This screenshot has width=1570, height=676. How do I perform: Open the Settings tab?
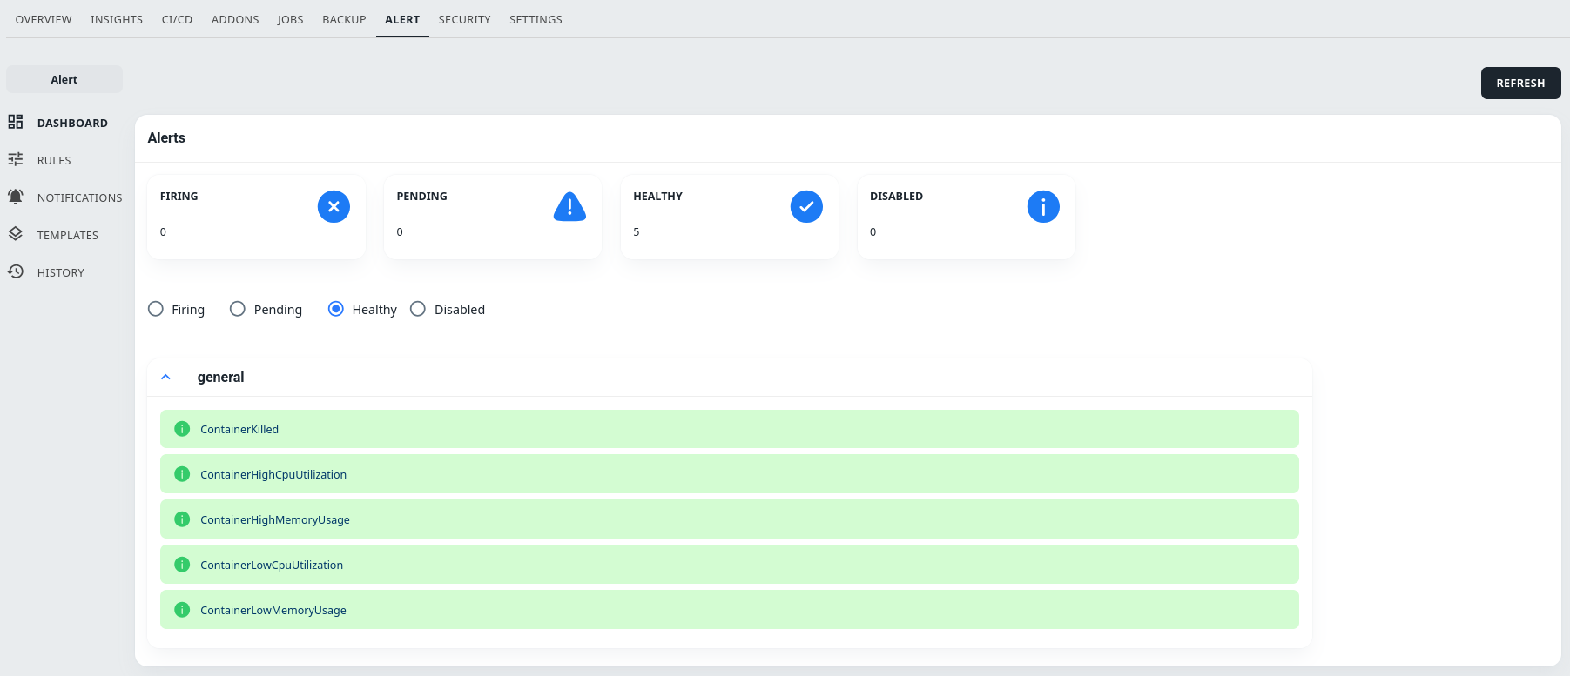pos(536,19)
